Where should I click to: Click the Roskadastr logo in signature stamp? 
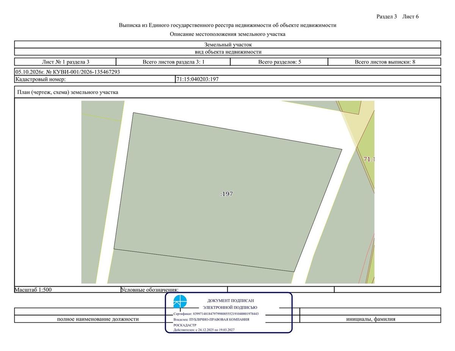pyautogui.click(x=180, y=302)
